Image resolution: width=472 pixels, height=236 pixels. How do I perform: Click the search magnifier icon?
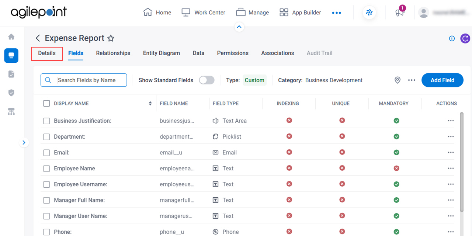point(48,80)
